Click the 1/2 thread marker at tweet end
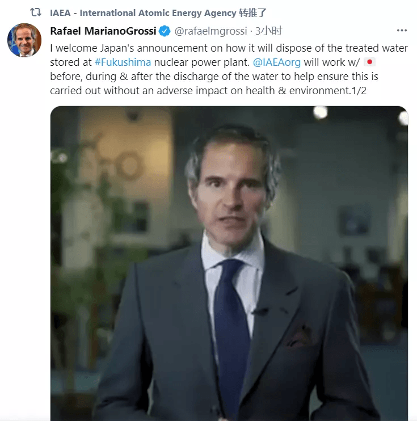 tap(359, 91)
